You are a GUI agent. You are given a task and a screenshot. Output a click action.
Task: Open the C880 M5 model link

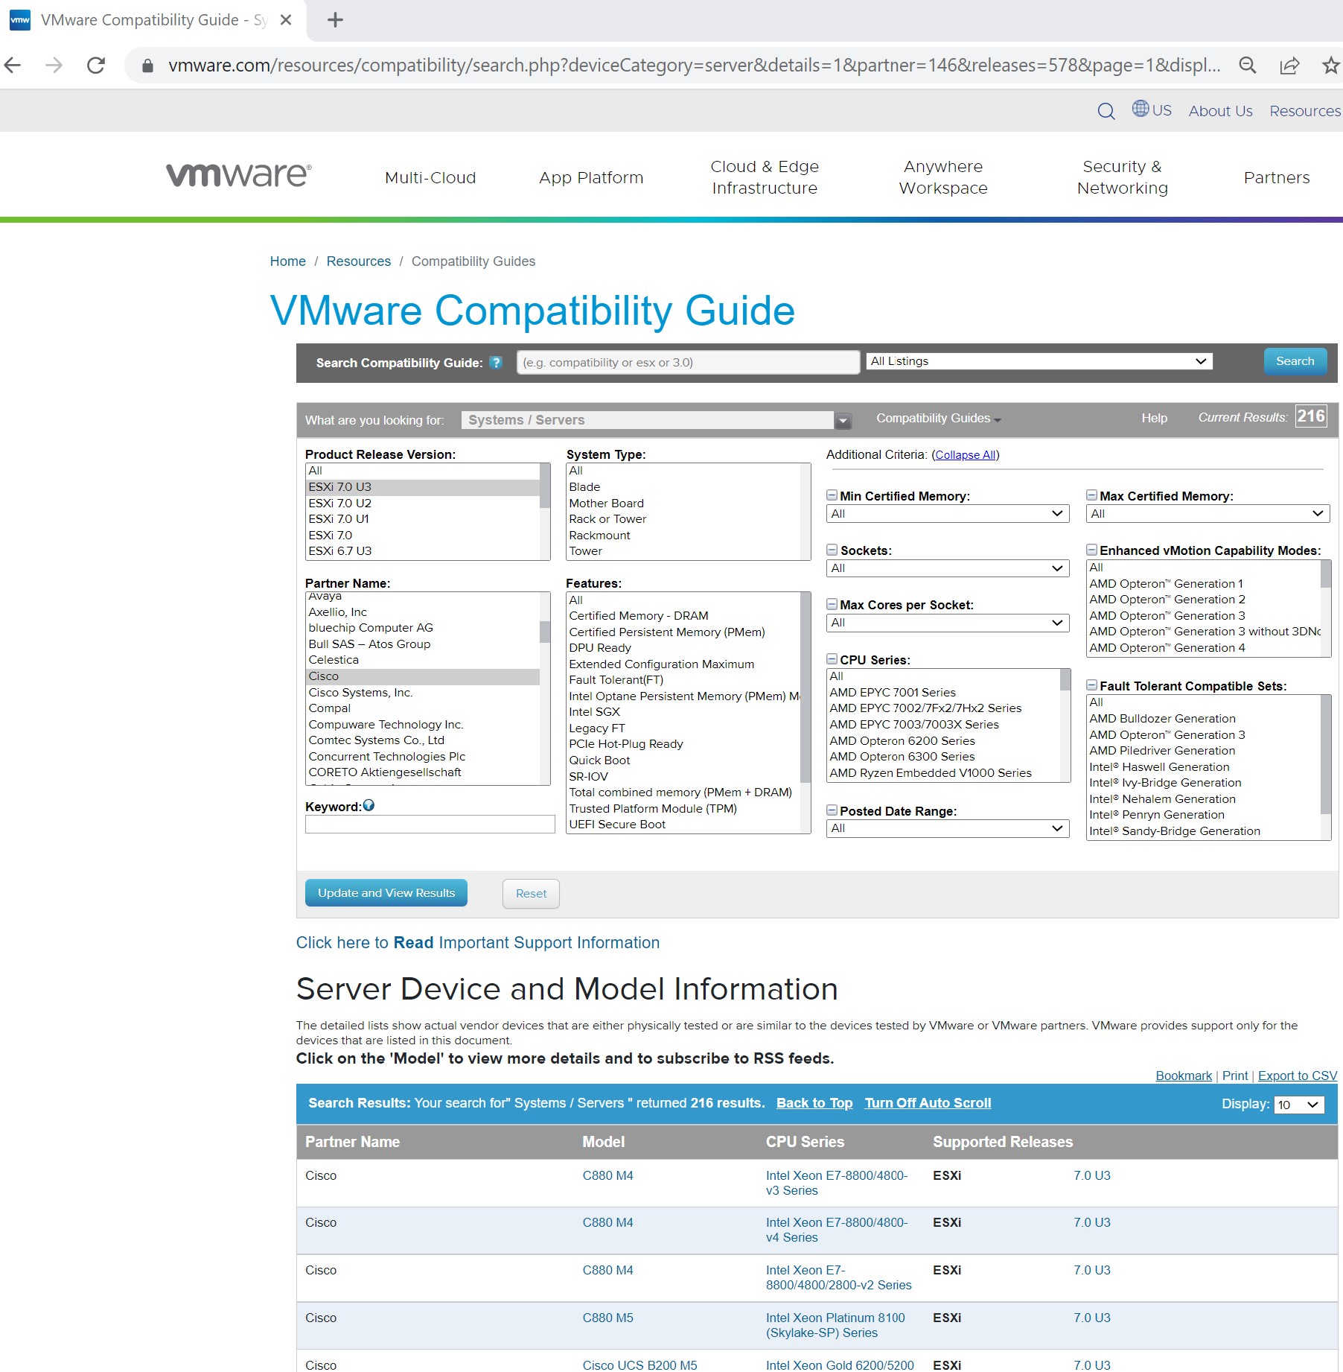click(x=607, y=1318)
